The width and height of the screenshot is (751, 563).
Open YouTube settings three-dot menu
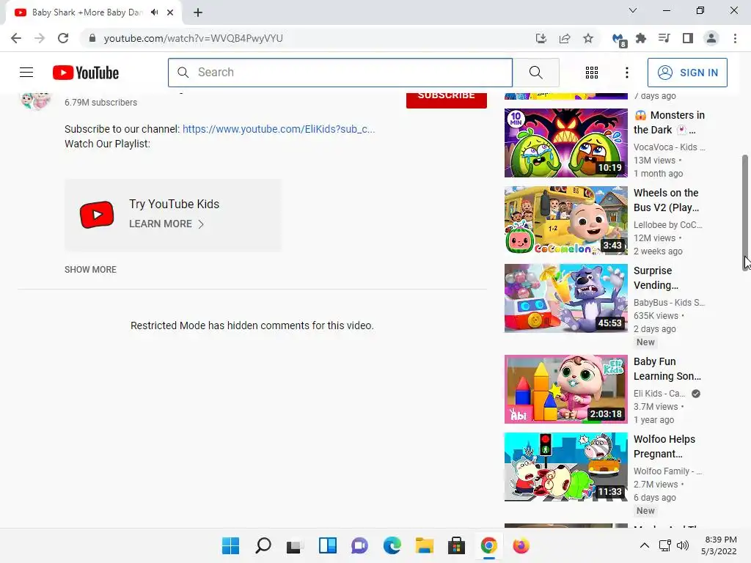pyautogui.click(x=627, y=73)
